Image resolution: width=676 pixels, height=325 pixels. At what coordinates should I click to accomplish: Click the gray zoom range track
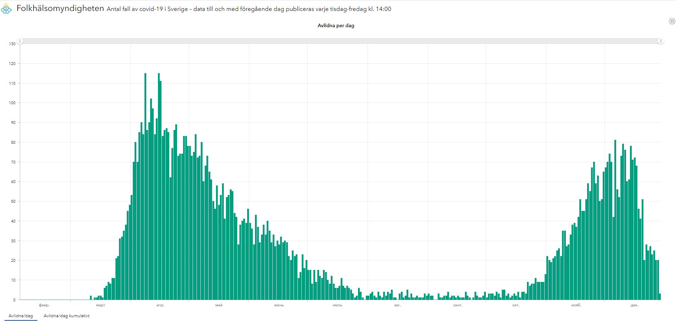(340, 41)
